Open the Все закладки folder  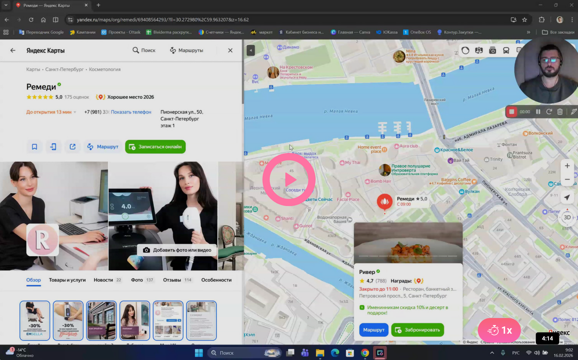coord(558,32)
